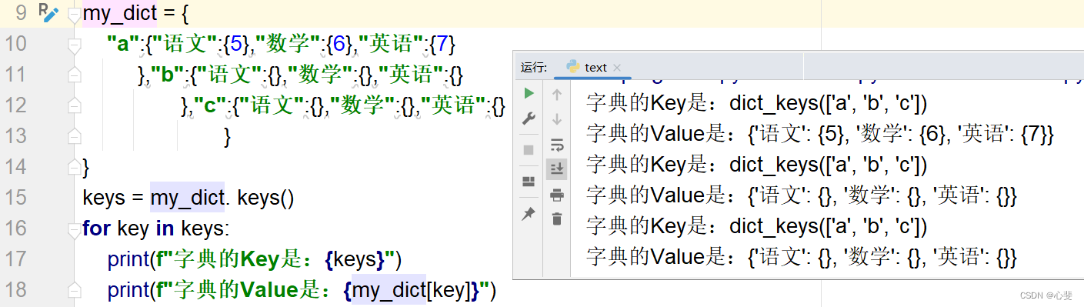Click highlighted my_dict on line 15
The image size is (1084, 307).
pos(187,198)
